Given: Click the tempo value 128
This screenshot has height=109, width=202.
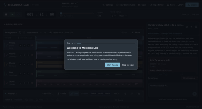Looking at the screenshot, I should click(99, 16).
